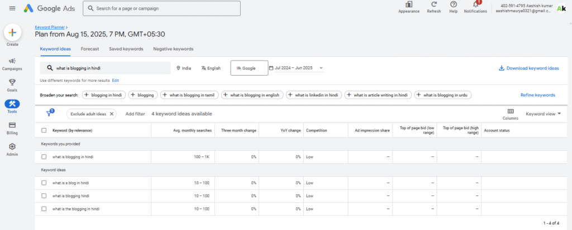Switch to the Forecast tab

[x=90, y=49]
